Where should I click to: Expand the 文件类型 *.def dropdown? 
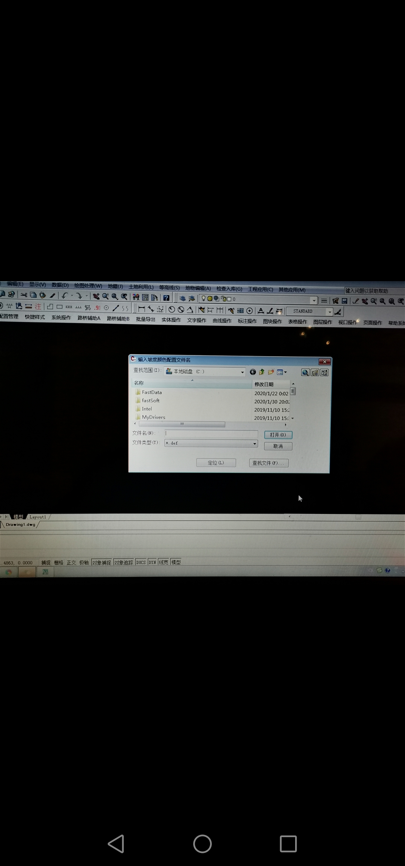pos(255,443)
